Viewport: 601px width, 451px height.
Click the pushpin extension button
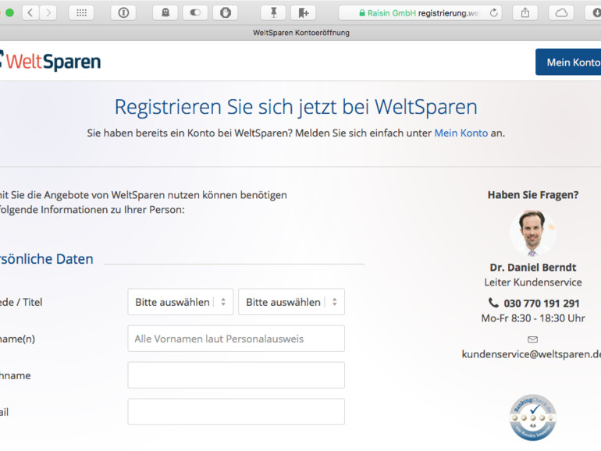click(273, 12)
